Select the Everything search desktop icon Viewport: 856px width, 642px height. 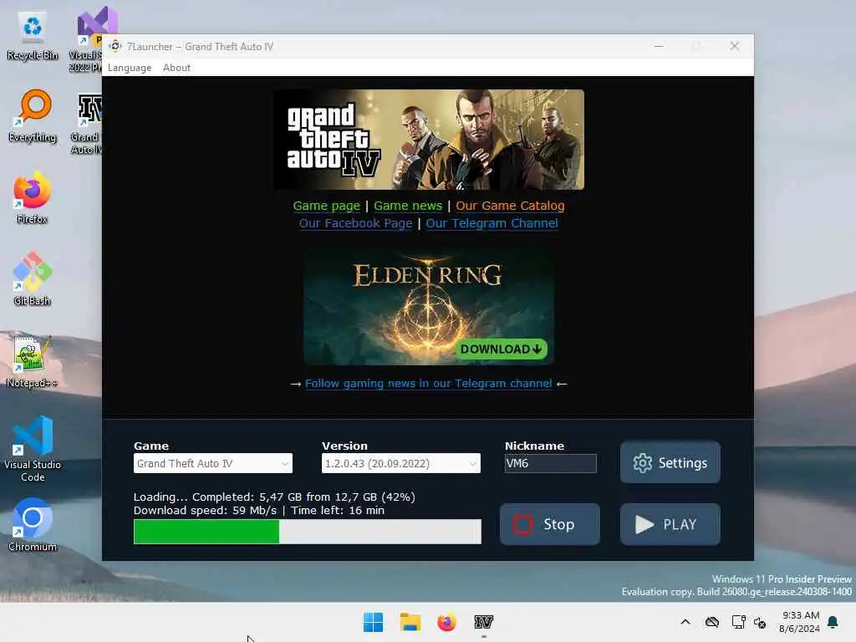click(x=33, y=116)
